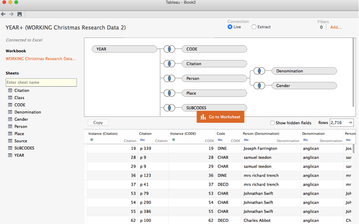Select the Place table pill

tap(214, 93)
